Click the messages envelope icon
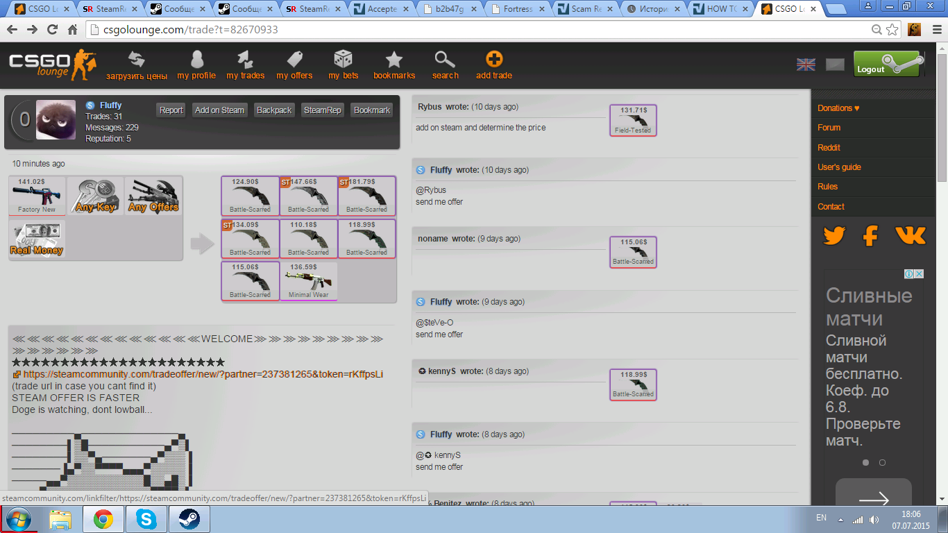This screenshot has height=533, width=948. [835, 65]
